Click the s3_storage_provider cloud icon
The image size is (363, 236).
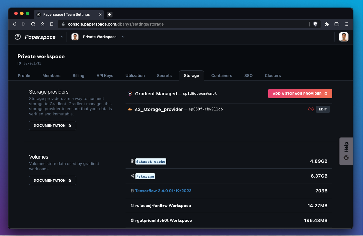pyautogui.click(x=130, y=109)
